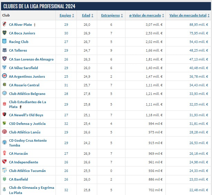Open the Club Atlético Tucumán link
The image size is (212, 195).
(x=27, y=171)
